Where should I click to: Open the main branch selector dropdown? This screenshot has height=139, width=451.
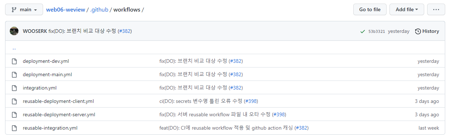pos(24,9)
